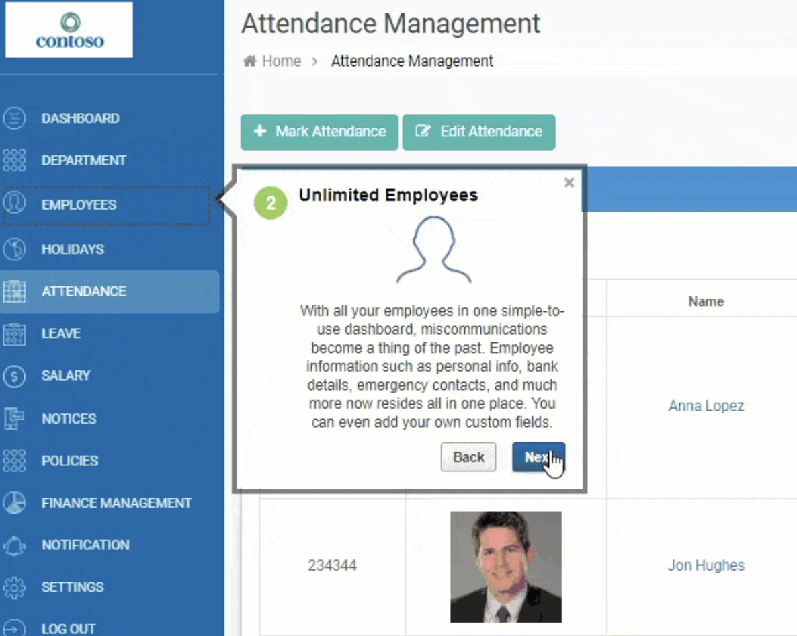Viewport: 797px width, 636px height.
Task: Click the Notices sidebar icon
Action: click(x=14, y=418)
